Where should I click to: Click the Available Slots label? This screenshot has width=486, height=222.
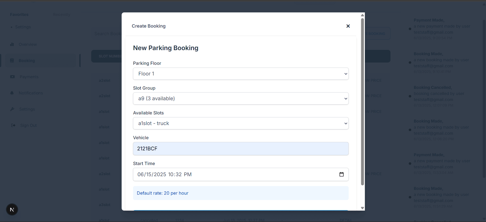pyautogui.click(x=148, y=113)
